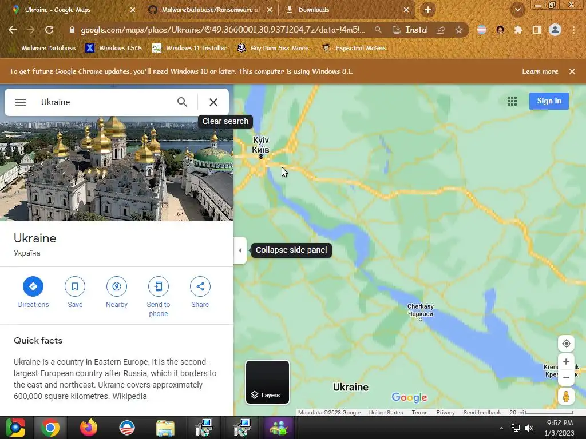Image resolution: width=586 pixels, height=439 pixels.
Task: Open the Chrome three-dot menu
Action: coord(573,30)
